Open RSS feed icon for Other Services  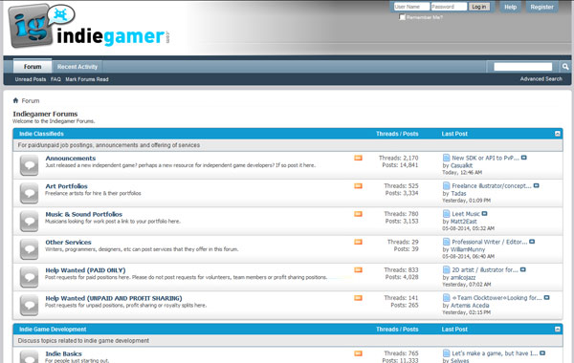(358, 242)
